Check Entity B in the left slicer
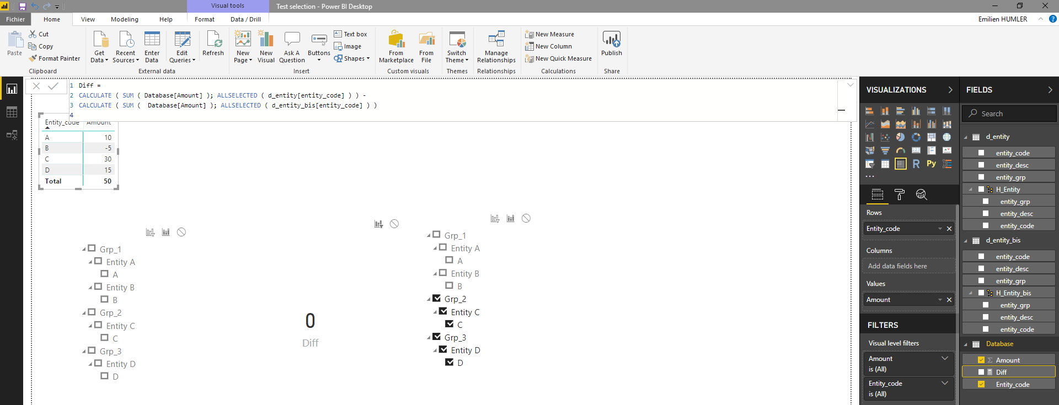The height and width of the screenshot is (405, 1059). click(98, 287)
